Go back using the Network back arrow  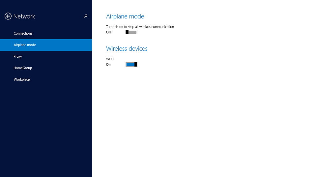(x=8, y=16)
